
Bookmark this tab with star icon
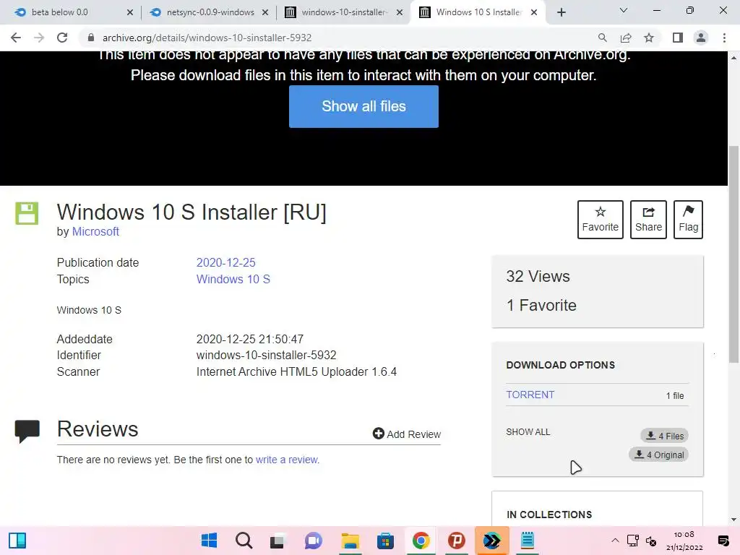(x=649, y=38)
